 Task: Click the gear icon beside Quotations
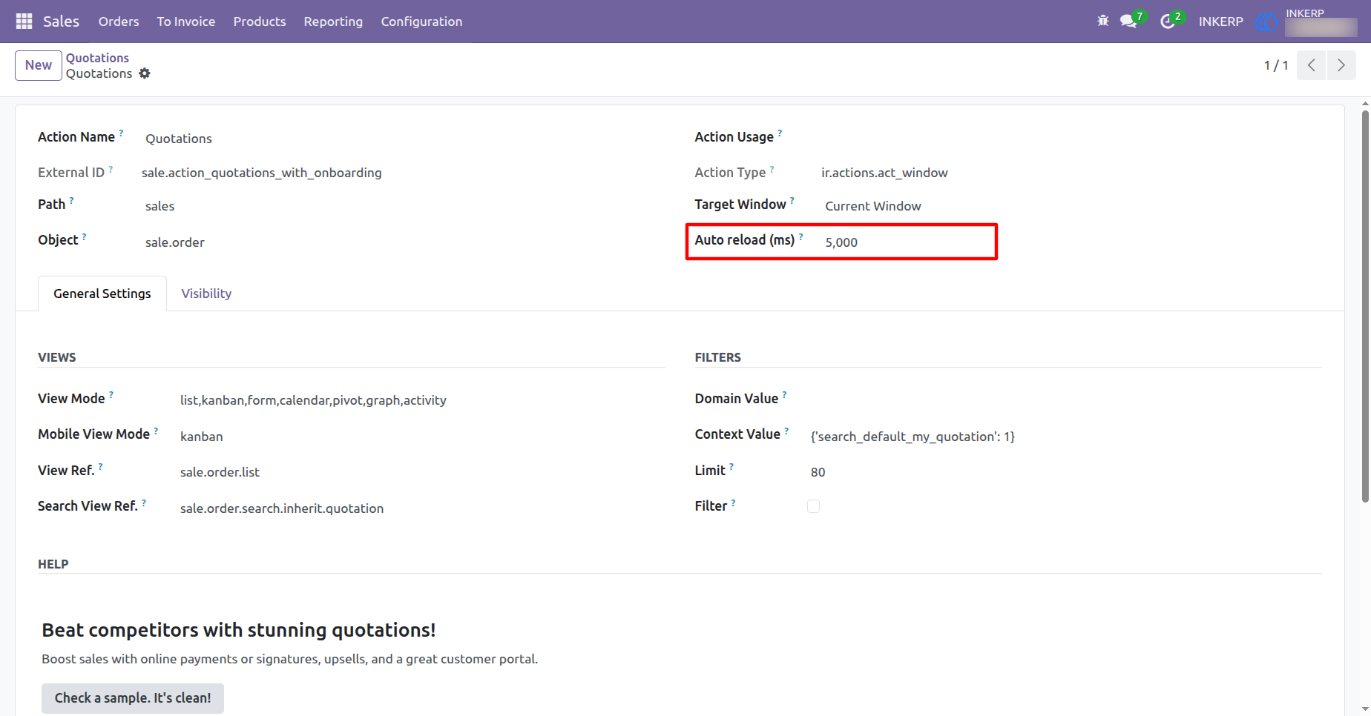click(x=145, y=73)
